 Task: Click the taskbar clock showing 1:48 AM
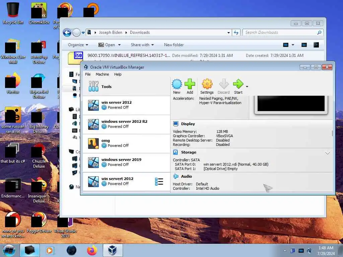[326, 251]
